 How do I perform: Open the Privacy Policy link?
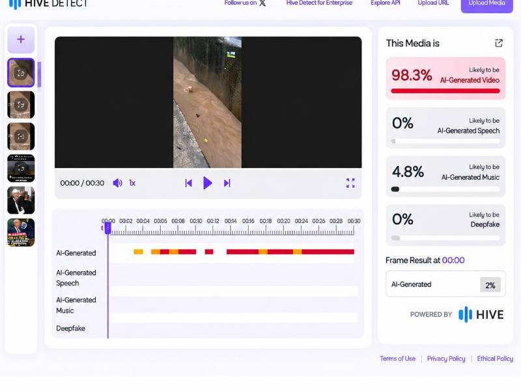[x=446, y=358]
